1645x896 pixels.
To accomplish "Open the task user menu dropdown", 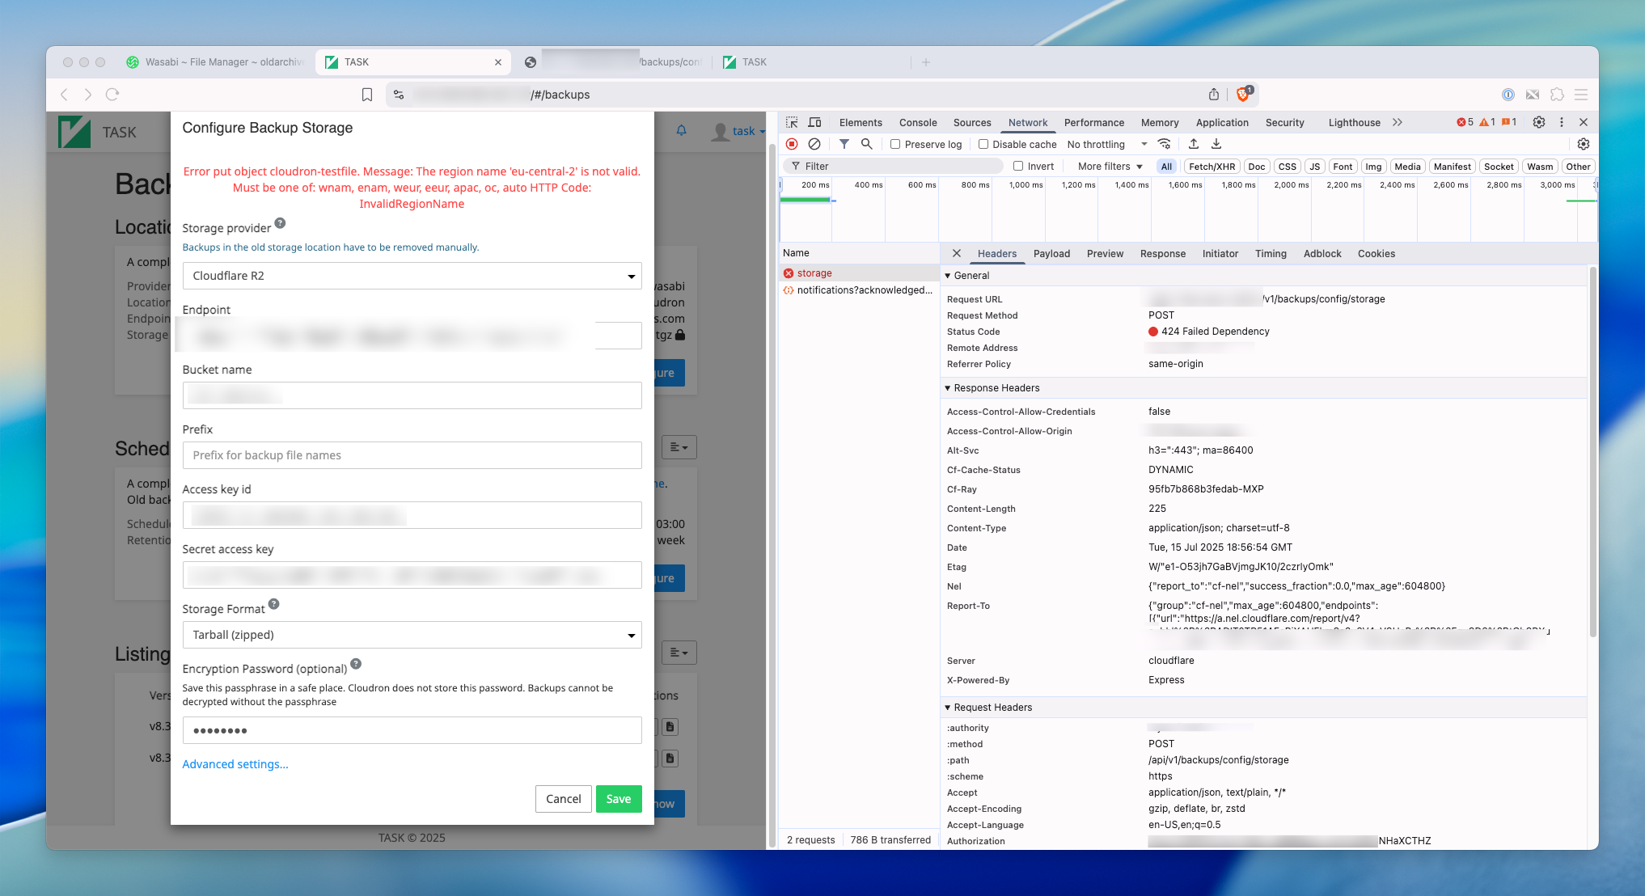I will coord(738,131).
